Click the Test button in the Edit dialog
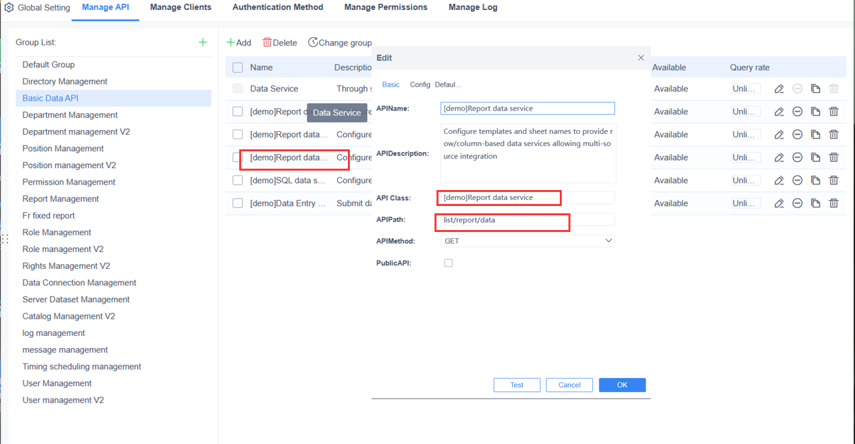Image resolution: width=855 pixels, height=444 pixels. (x=516, y=385)
